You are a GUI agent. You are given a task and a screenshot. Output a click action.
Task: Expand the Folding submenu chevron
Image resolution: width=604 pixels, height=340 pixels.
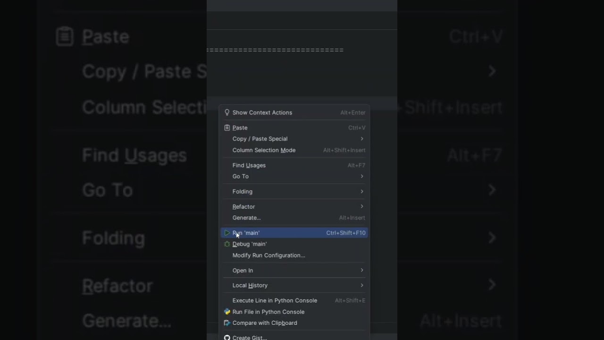click(x=362, y=191)
